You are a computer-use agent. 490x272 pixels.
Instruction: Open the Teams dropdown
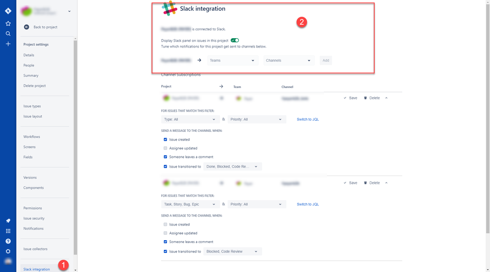[232, 61]
